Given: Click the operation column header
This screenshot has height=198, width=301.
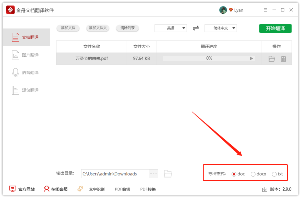Looking at the screenshot, I should (276, 47).
